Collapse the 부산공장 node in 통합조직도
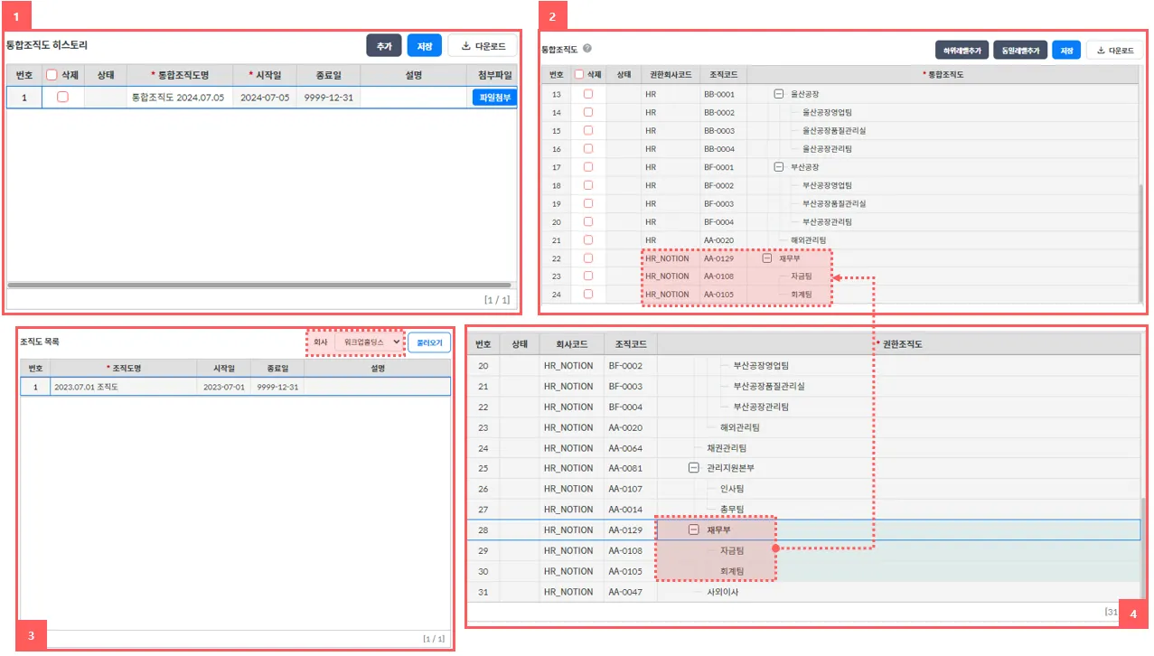The image size is (1154, 656). tap(778, 167)
